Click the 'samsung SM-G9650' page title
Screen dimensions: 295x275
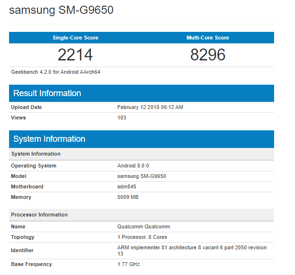(61, 10)
